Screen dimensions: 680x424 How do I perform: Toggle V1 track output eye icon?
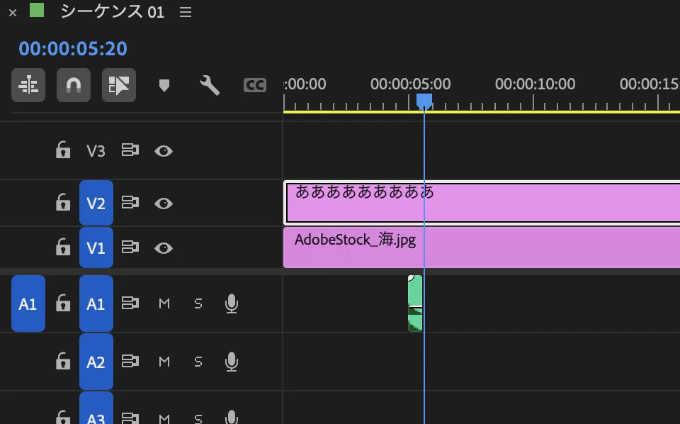point(164,247)
